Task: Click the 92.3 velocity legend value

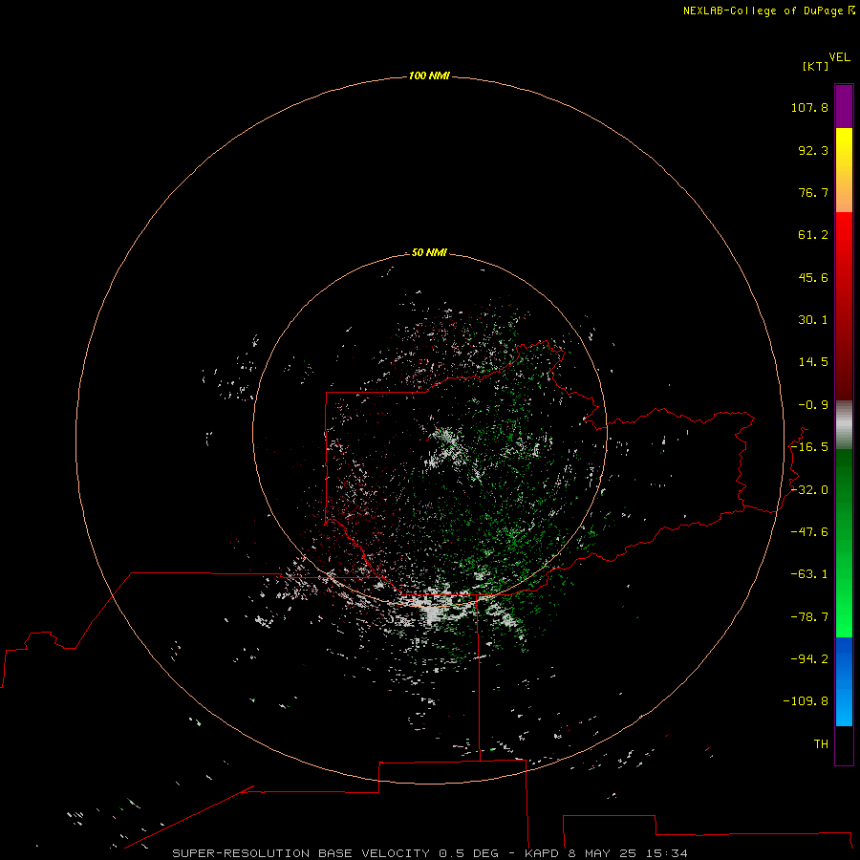Action: [x=813, y=150]
